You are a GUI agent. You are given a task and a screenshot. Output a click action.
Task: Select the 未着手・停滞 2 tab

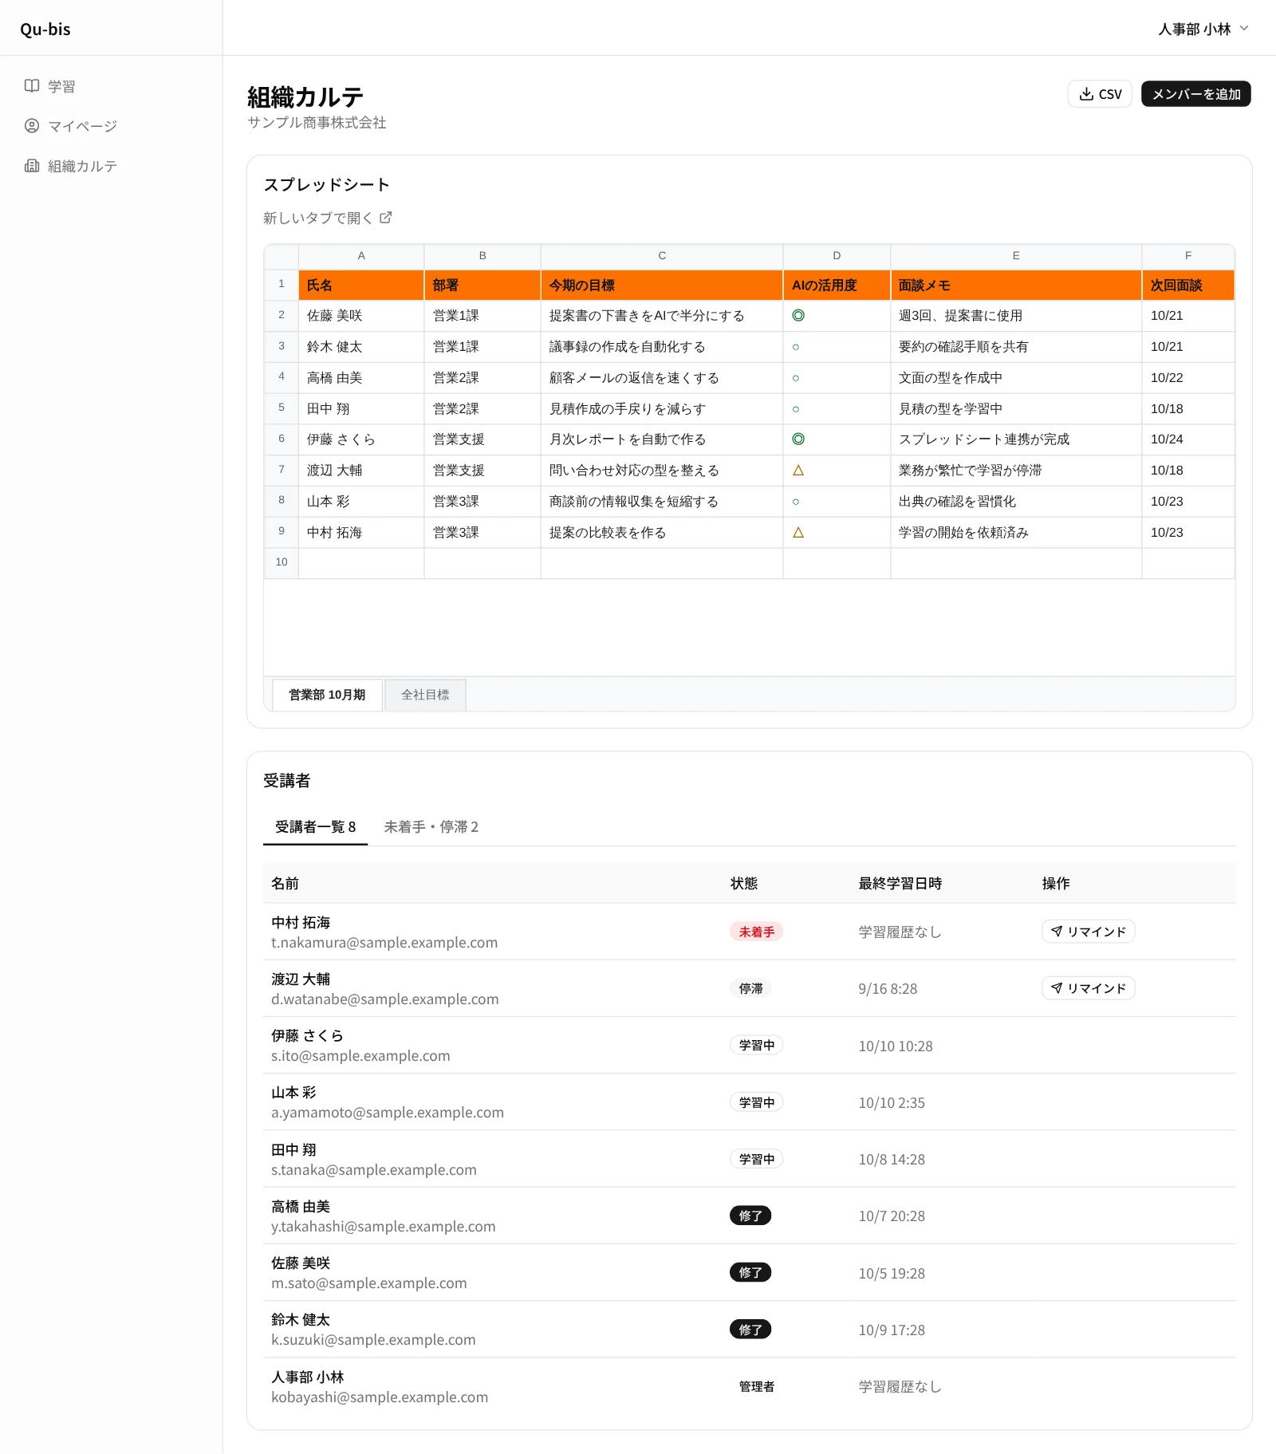coord(431,827)
